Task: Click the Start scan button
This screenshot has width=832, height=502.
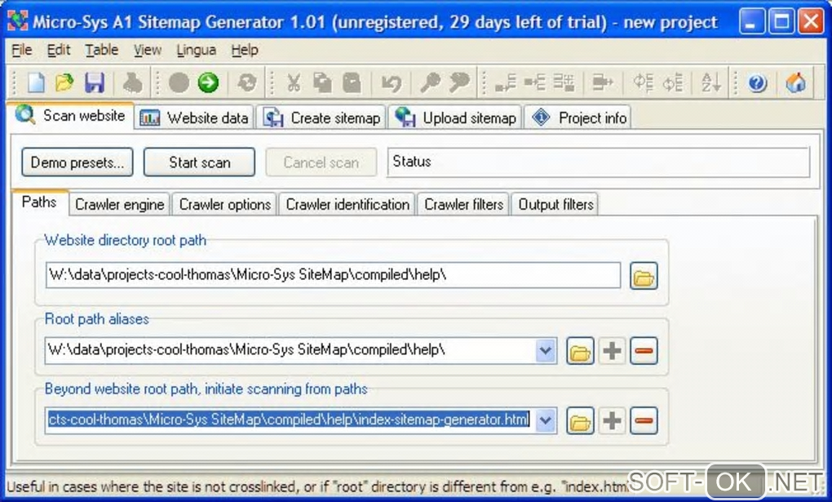Action: coord(200,162)
